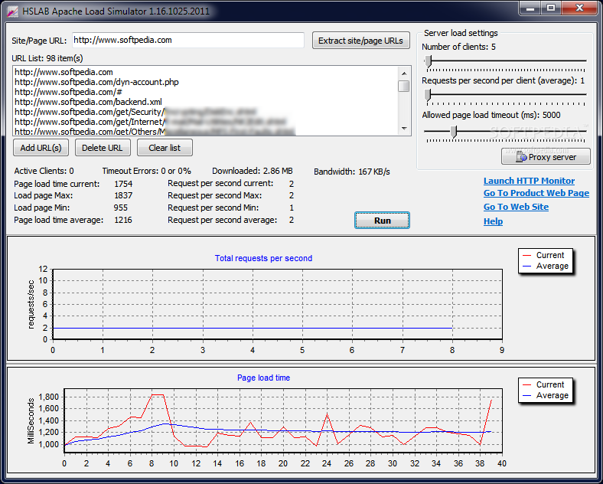
Task: Click the URL list scrollbar thumb
Action: click(x=404, y=87)
